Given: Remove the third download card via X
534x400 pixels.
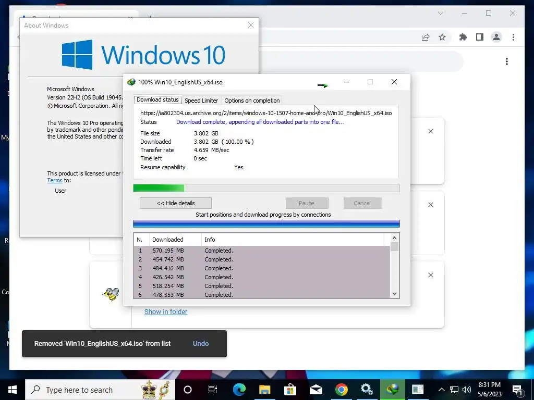Looking at the screenshot, I should click(430, 275).
